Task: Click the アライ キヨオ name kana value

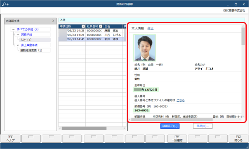Action: pos(204,69)
